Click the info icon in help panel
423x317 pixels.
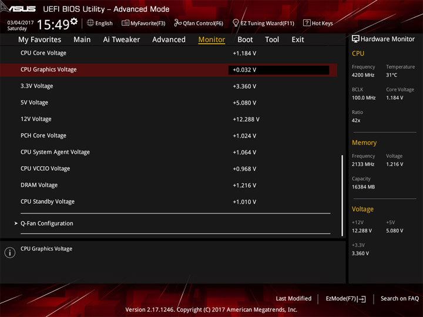tap(10, 252)
